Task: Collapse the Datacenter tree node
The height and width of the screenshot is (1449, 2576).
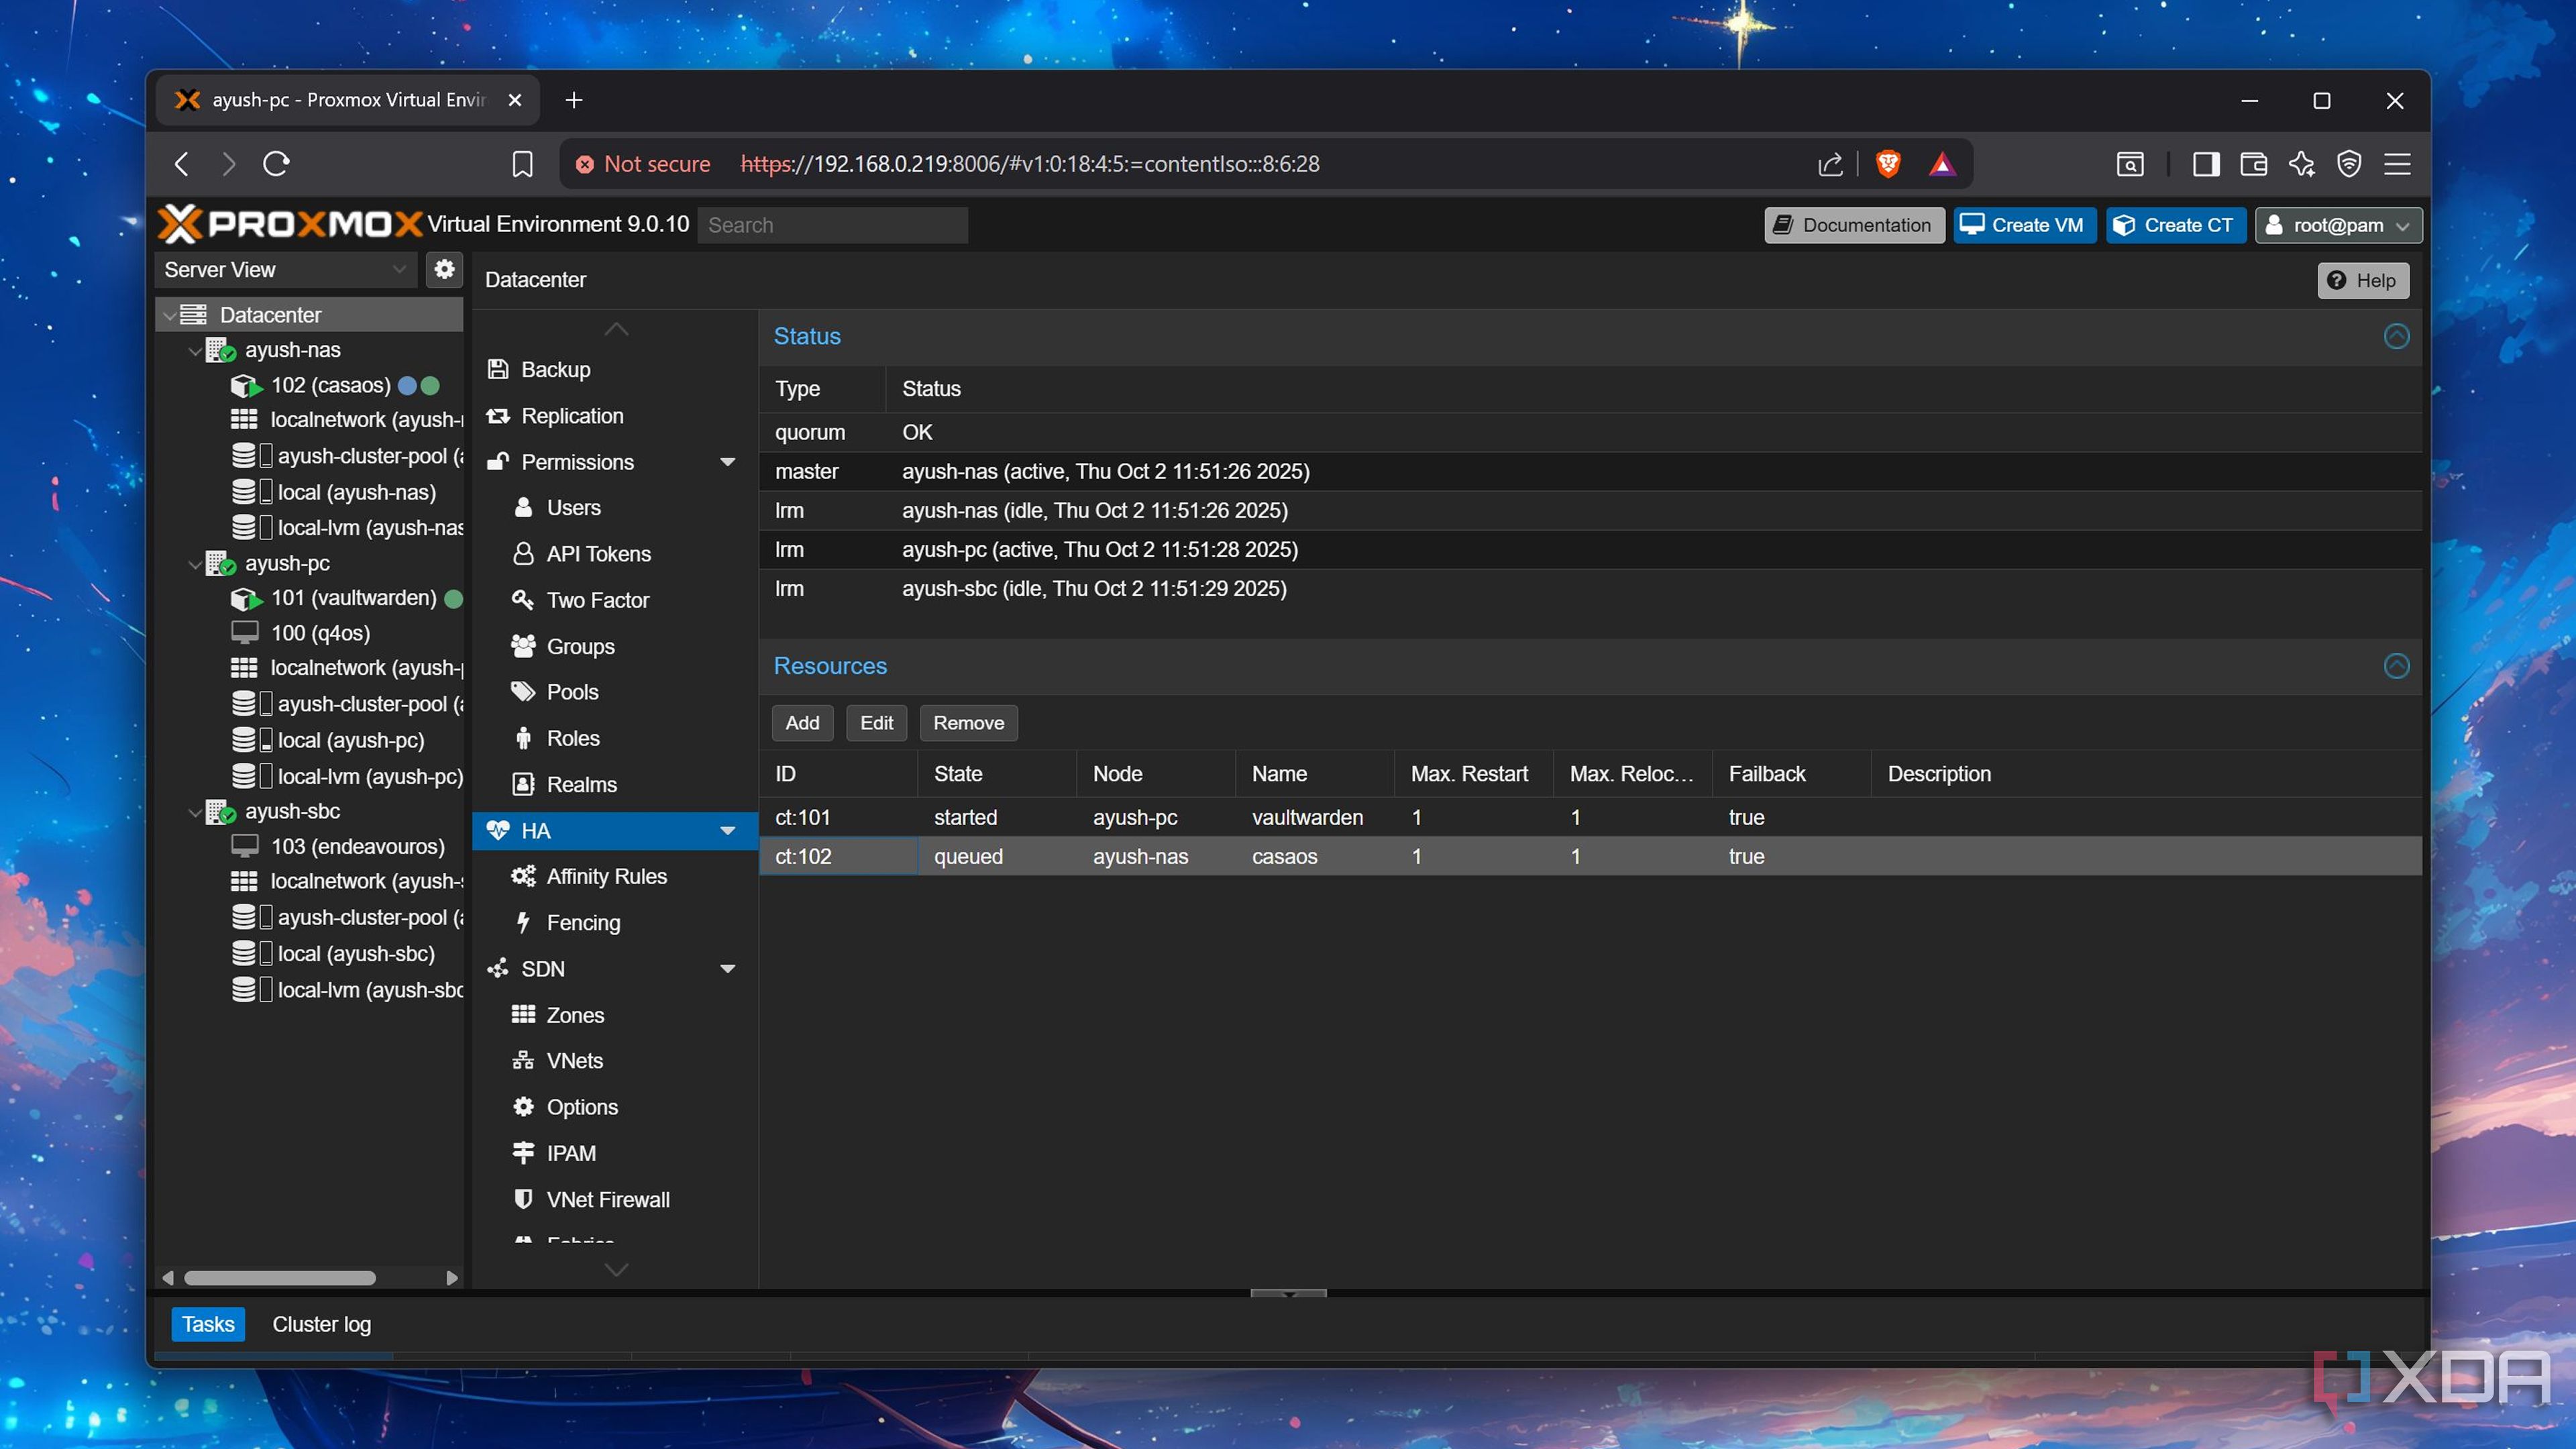Action: (x=170, y=315)
